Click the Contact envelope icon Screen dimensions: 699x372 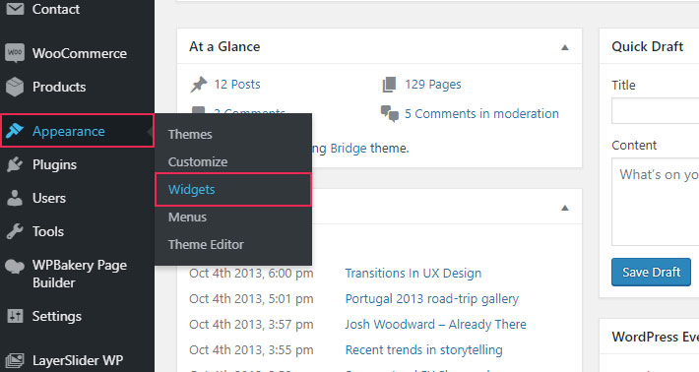pyautogui.click(x=15, y=9)
